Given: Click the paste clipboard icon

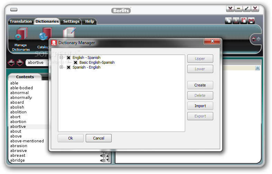Looking at the screenshot, I should 244,21.
